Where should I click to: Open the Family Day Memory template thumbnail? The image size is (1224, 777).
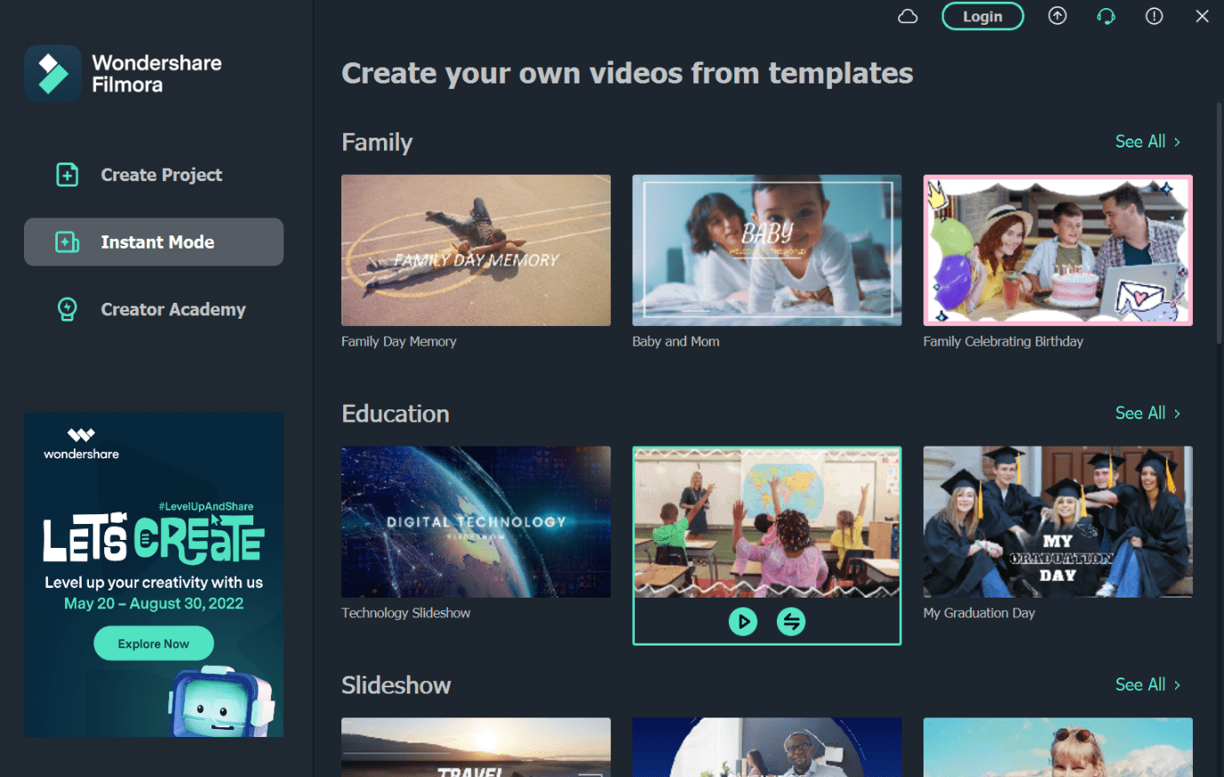pyautogui.click(x=476, y=250)
